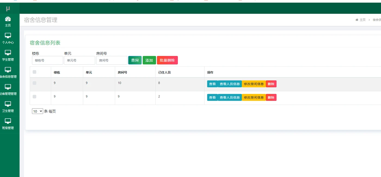Open 查看人员信息 for the room 9 row
The height and width of the screenshot is (177, 381).
coord(230,97)
